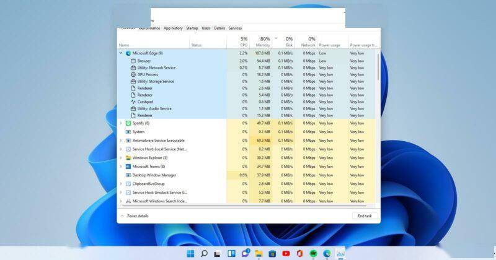Expand the Antimalware Service Executable row
The height and width of the screenshot is (260, 496).
click(x=121, y=141)
